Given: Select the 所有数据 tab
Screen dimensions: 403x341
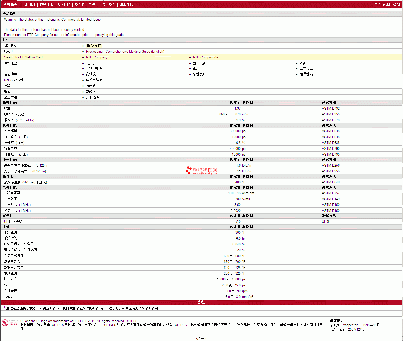Looking at the screenshot, I should pyautogui.click(x=10, y=4).
